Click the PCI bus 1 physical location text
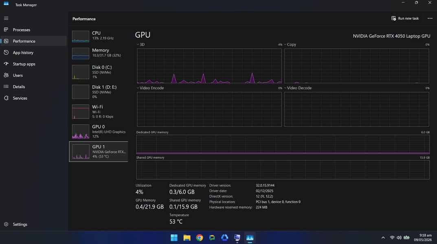The image size is (437, 244). tap(278, 202)
